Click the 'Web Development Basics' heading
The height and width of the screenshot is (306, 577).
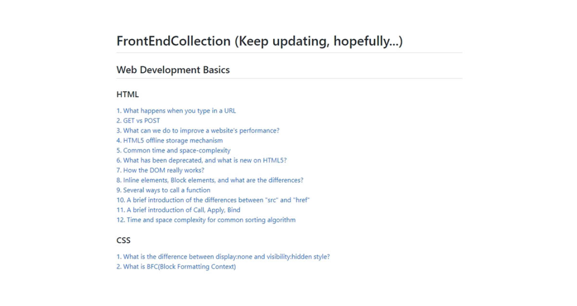coord(173,70)
